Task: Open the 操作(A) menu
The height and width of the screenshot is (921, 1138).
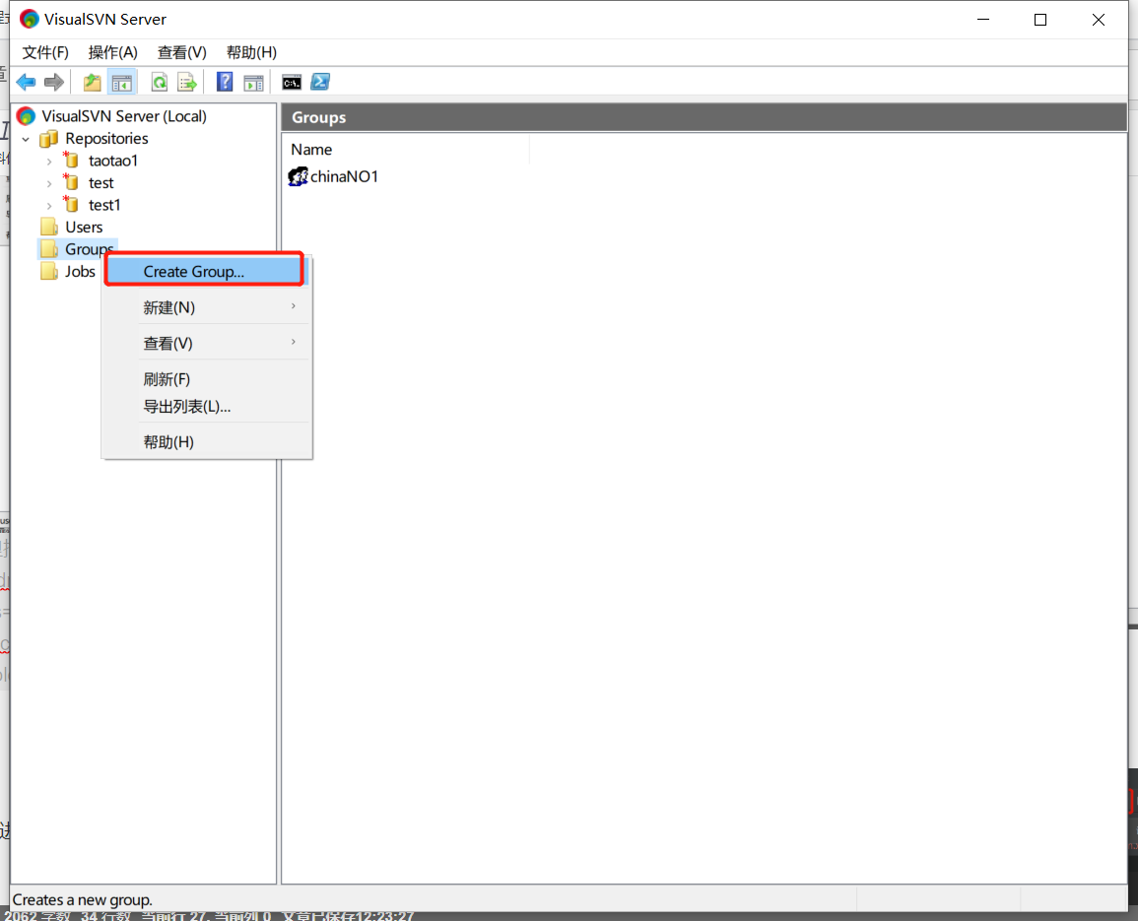Action: (112, 52)
